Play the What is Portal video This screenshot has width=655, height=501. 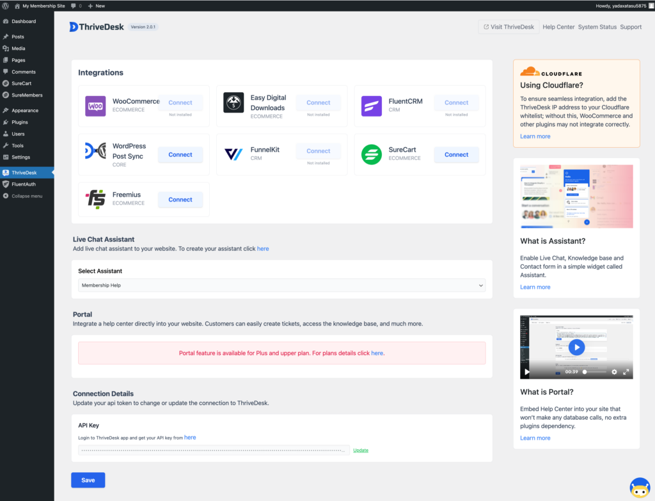[x=576, y=346]
